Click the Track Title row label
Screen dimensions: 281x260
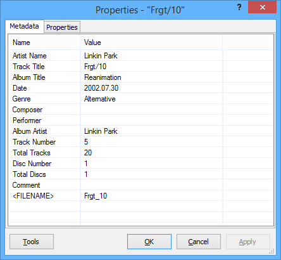point(28,67)
